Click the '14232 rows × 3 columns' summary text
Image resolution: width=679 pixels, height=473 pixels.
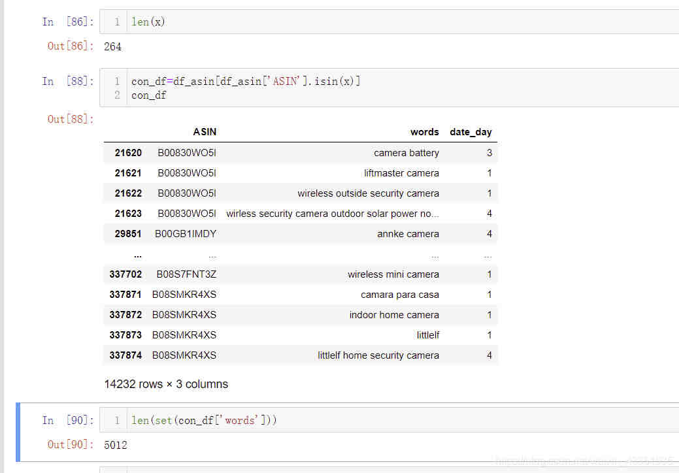[166, 384]
